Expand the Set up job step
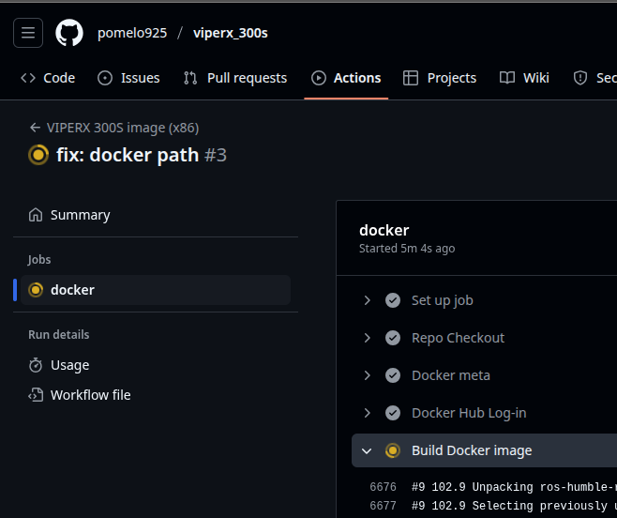 [367, 300]
